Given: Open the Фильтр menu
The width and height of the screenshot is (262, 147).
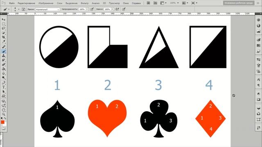Looking at the screenshot, I should (x=85, y=3).
